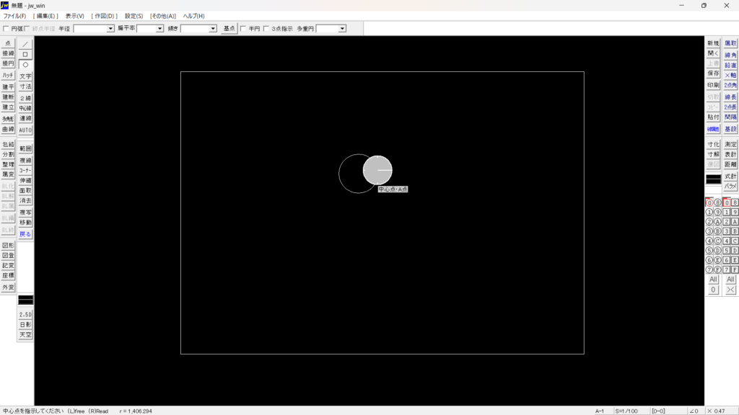Image resolution: width=739 pixels, height=415 pixels.
Task: Expand the 半径 radius dropdown
Action: coord(110,29)
